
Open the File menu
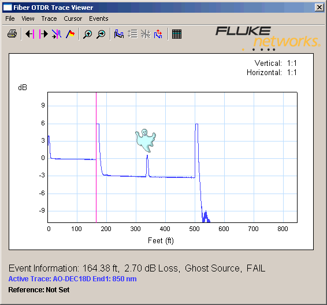click(x=10, y=18)
